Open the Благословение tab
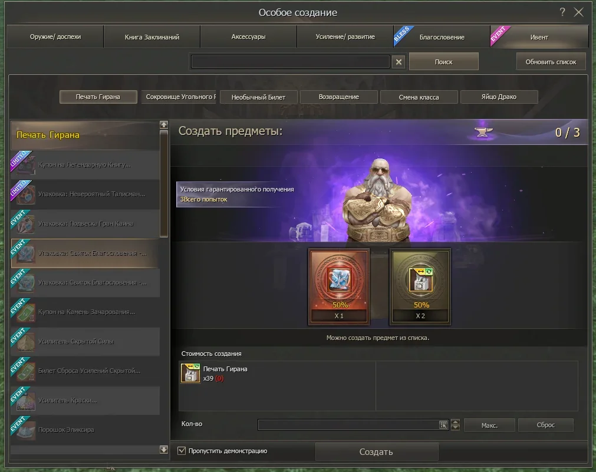This screenshot has height=472, width=596. (442, 37)
